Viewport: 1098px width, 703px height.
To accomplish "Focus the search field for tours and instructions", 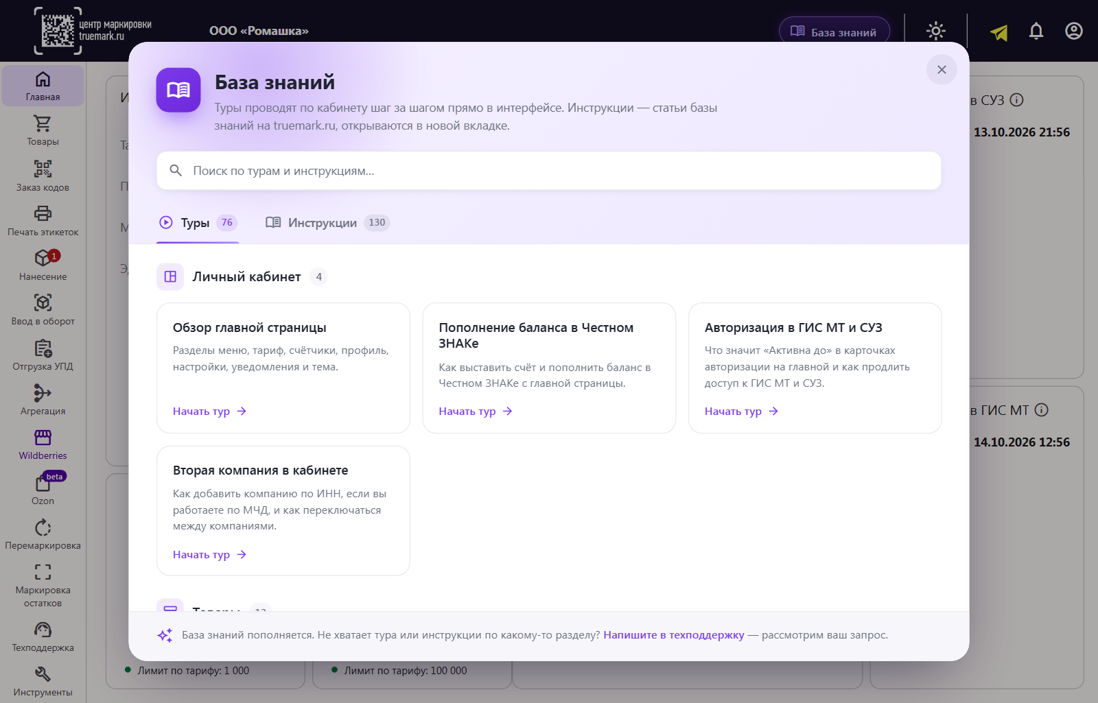I will point(549,171).
